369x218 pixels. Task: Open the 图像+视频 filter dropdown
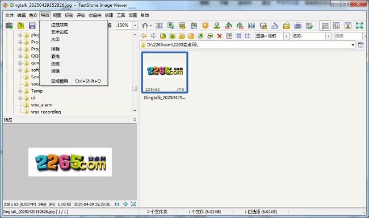tap(286, 36)
